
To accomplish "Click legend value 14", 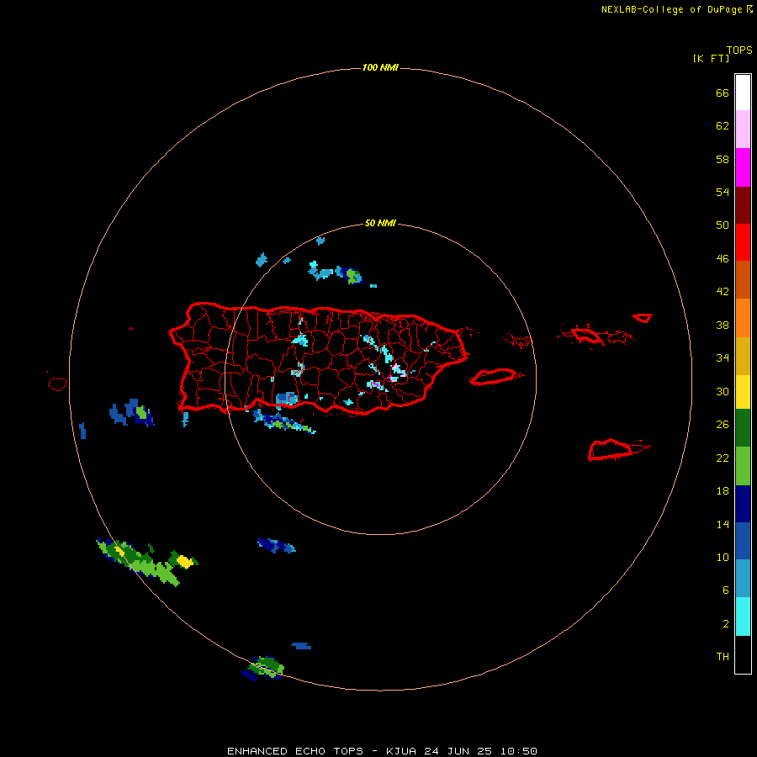I will [x=723, y=524].
